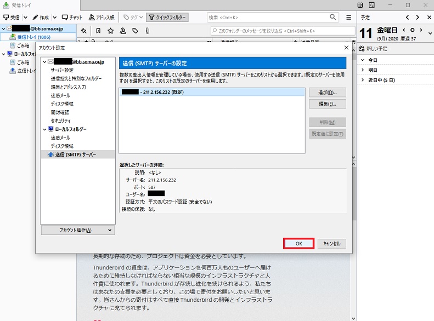Click the 追加(D)... button
The image size is (434, 321).
click(328, 93)
